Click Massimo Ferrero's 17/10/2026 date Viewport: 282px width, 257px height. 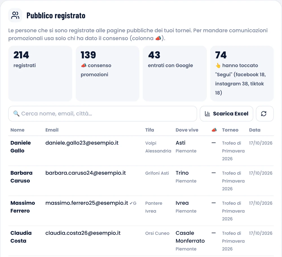(x=261, y=203)
